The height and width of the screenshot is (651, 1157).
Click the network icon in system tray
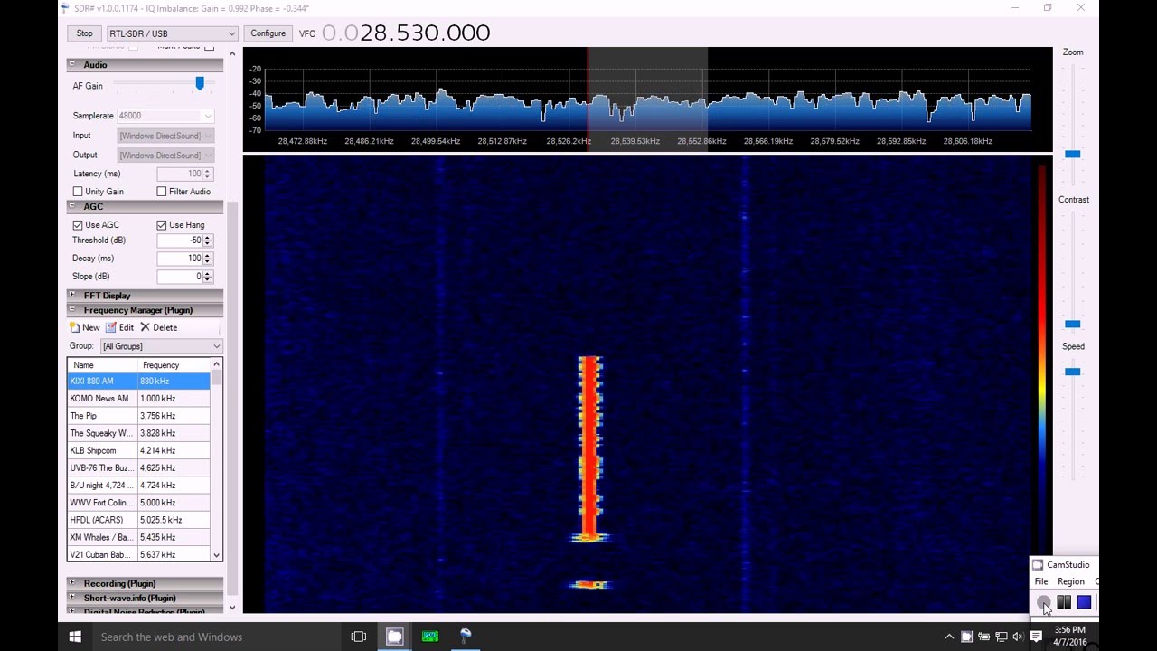tap(1001, 637)
